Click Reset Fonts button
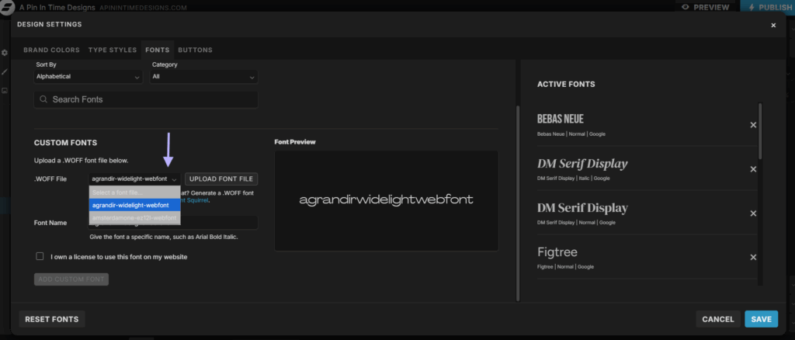Image resolution: width=795 pixels, height=340 pixels. click(52, 319)
